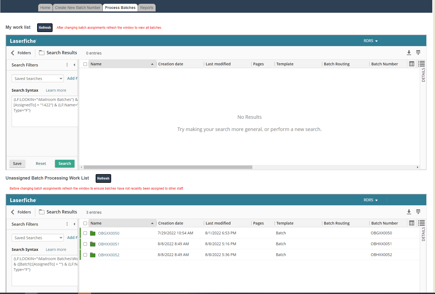This screenshot has height=294, width=435.
Task: Click the download icon in My work list panel
Action: click(x=409, y=53)
